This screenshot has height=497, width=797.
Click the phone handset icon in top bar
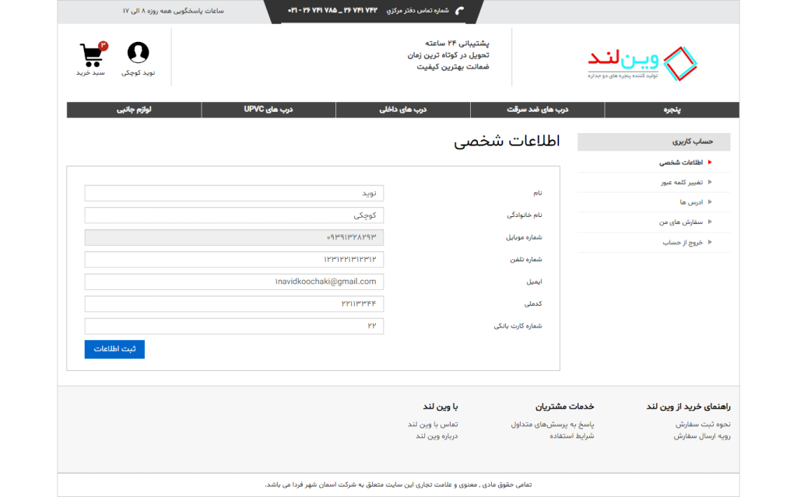click(x=459, y=11)
